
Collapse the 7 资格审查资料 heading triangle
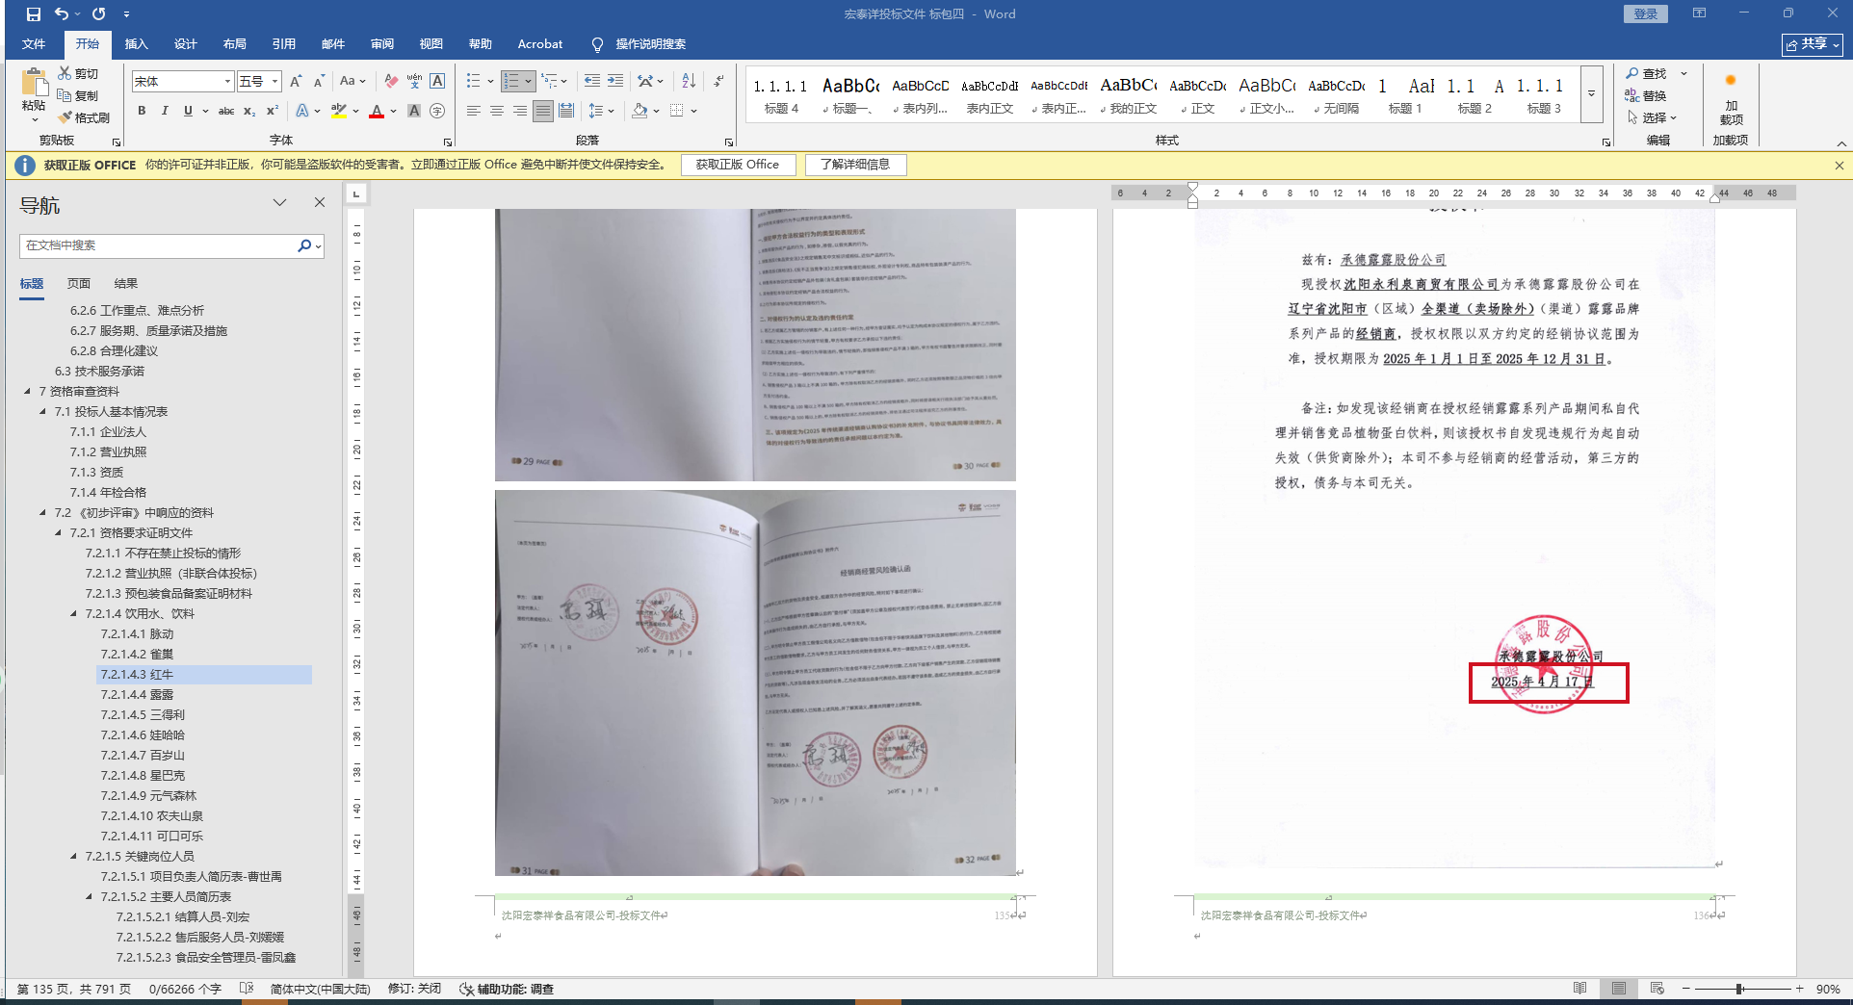click(x=27, y=391)
